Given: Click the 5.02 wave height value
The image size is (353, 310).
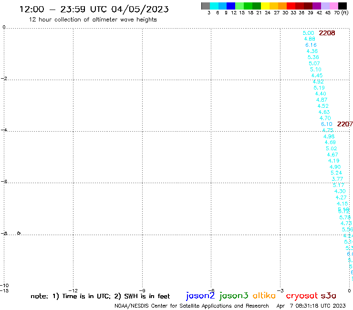Looking at the screenshot, I should tap(332, 149).
